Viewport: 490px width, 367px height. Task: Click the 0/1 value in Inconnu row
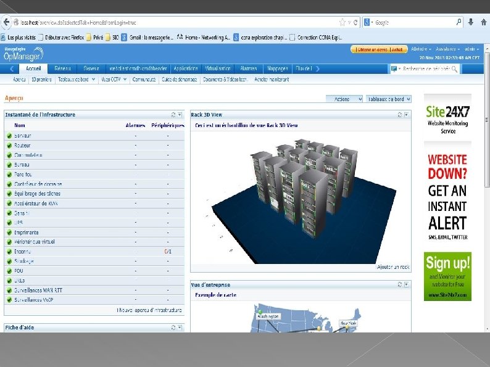point(168,252)
